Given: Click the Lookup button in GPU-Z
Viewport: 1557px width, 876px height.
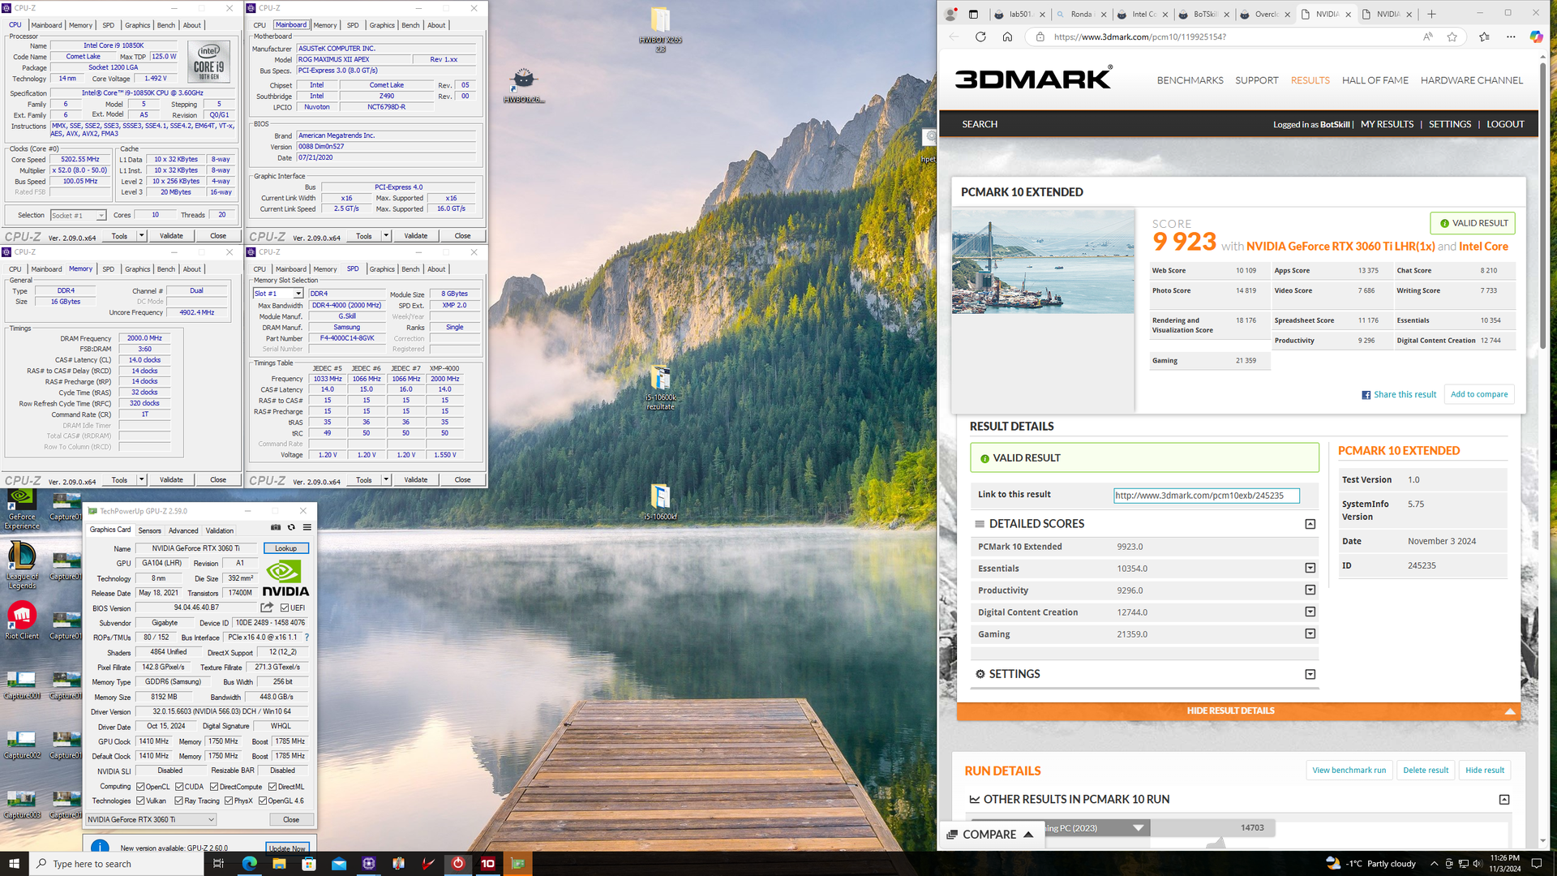Looking at the screenshot, I should [x=285, y=548].
